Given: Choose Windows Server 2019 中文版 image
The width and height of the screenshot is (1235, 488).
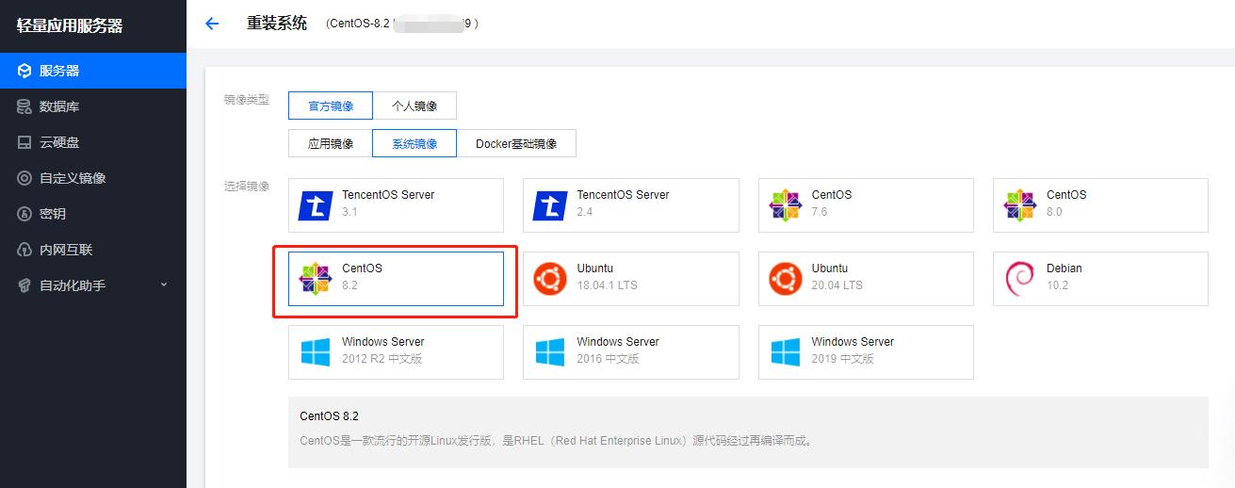Looking at the screenshot, I should [x=865, y=352].
